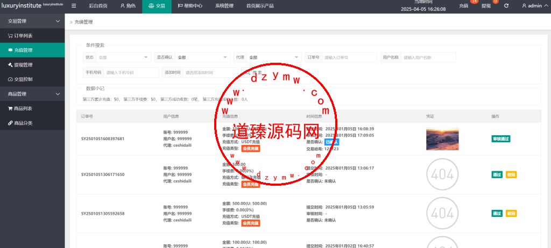Click the 凭证 column header
This screenshot has height=248, width=551.
(430, 116)
